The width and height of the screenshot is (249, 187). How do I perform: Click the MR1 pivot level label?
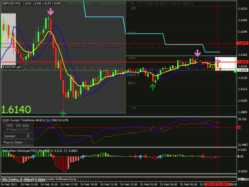coord(131,33)
